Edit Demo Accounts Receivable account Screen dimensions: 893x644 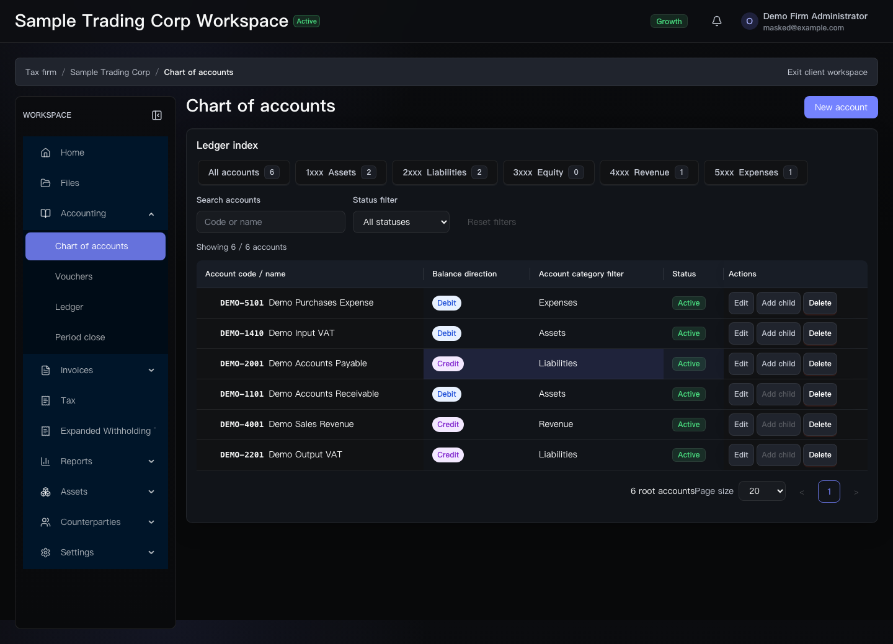click(741, 394)
